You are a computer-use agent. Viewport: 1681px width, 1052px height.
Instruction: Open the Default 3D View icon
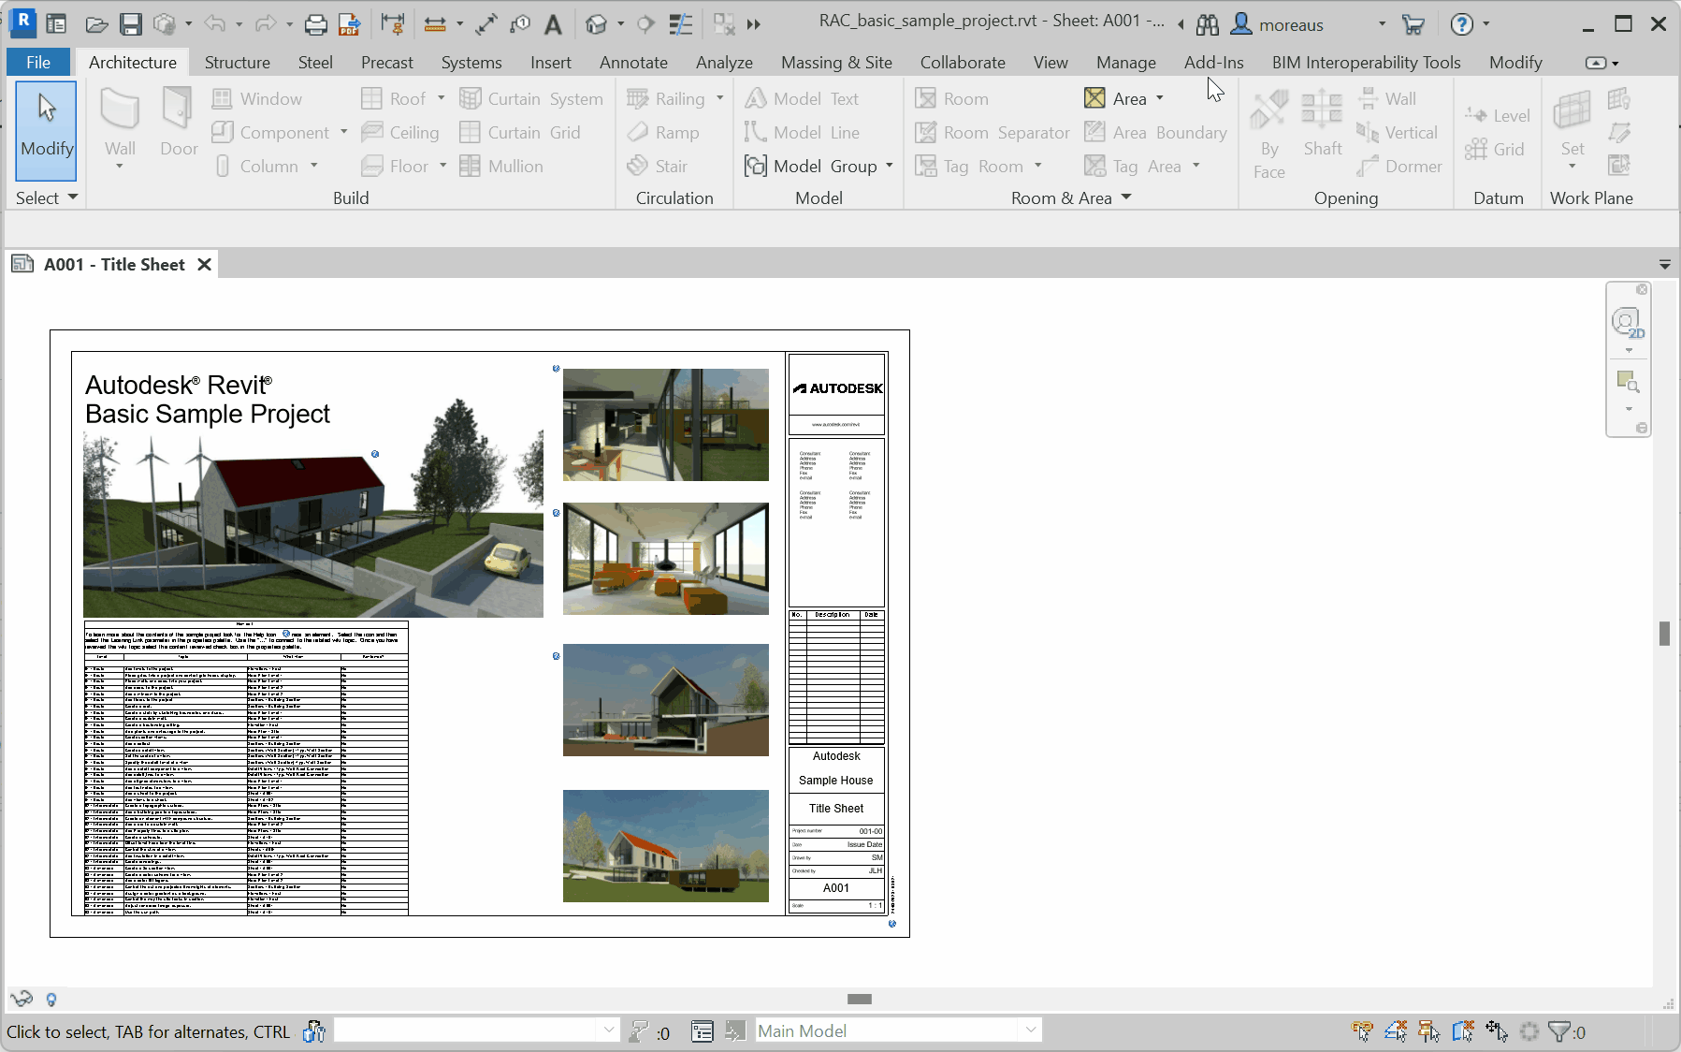(596, 24)
